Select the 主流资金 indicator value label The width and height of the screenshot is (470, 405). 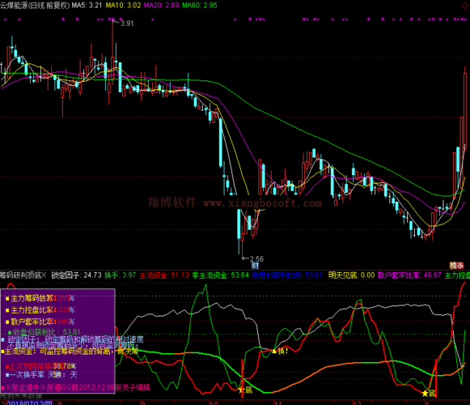[x=164, y=275]
